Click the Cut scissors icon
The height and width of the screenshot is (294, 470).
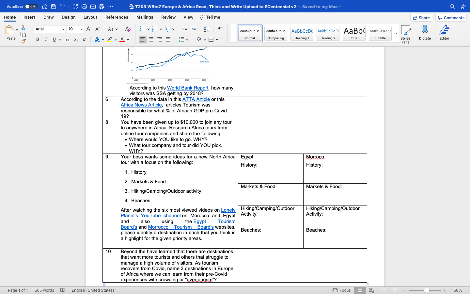click(x=23, y=27)
